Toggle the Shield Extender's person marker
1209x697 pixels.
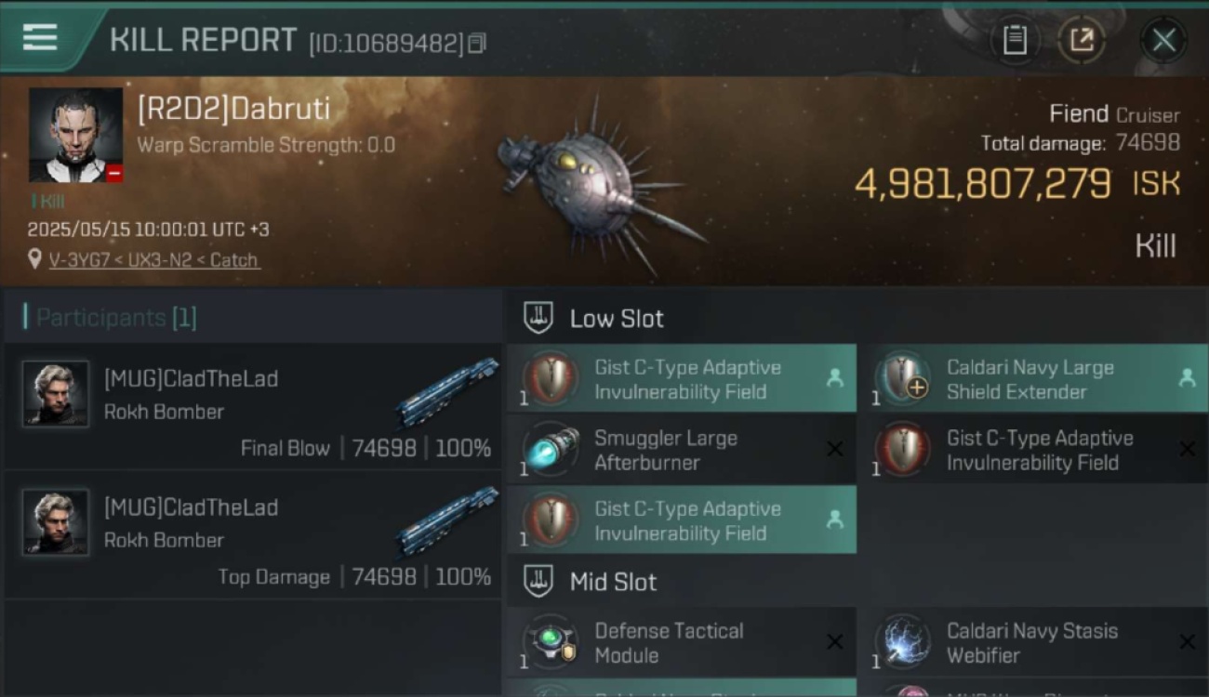[x=1187, y=377]
